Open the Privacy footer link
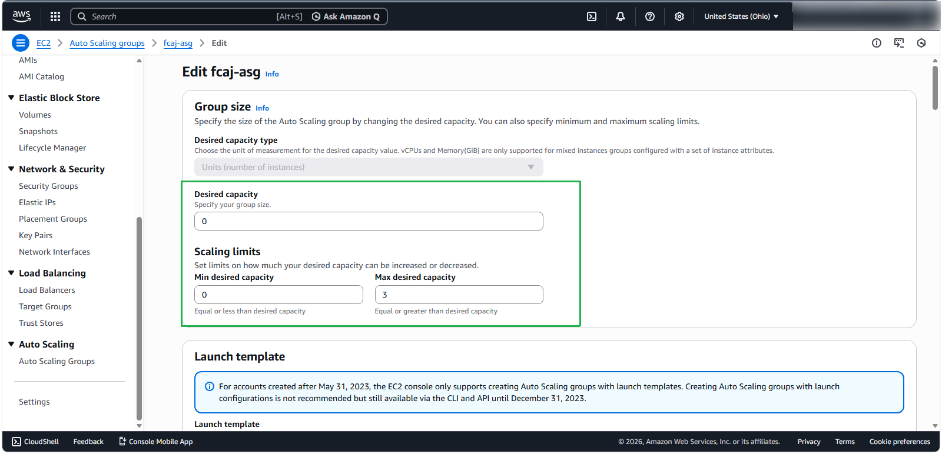The image size is (942, 454). click(x=809, y=442)
